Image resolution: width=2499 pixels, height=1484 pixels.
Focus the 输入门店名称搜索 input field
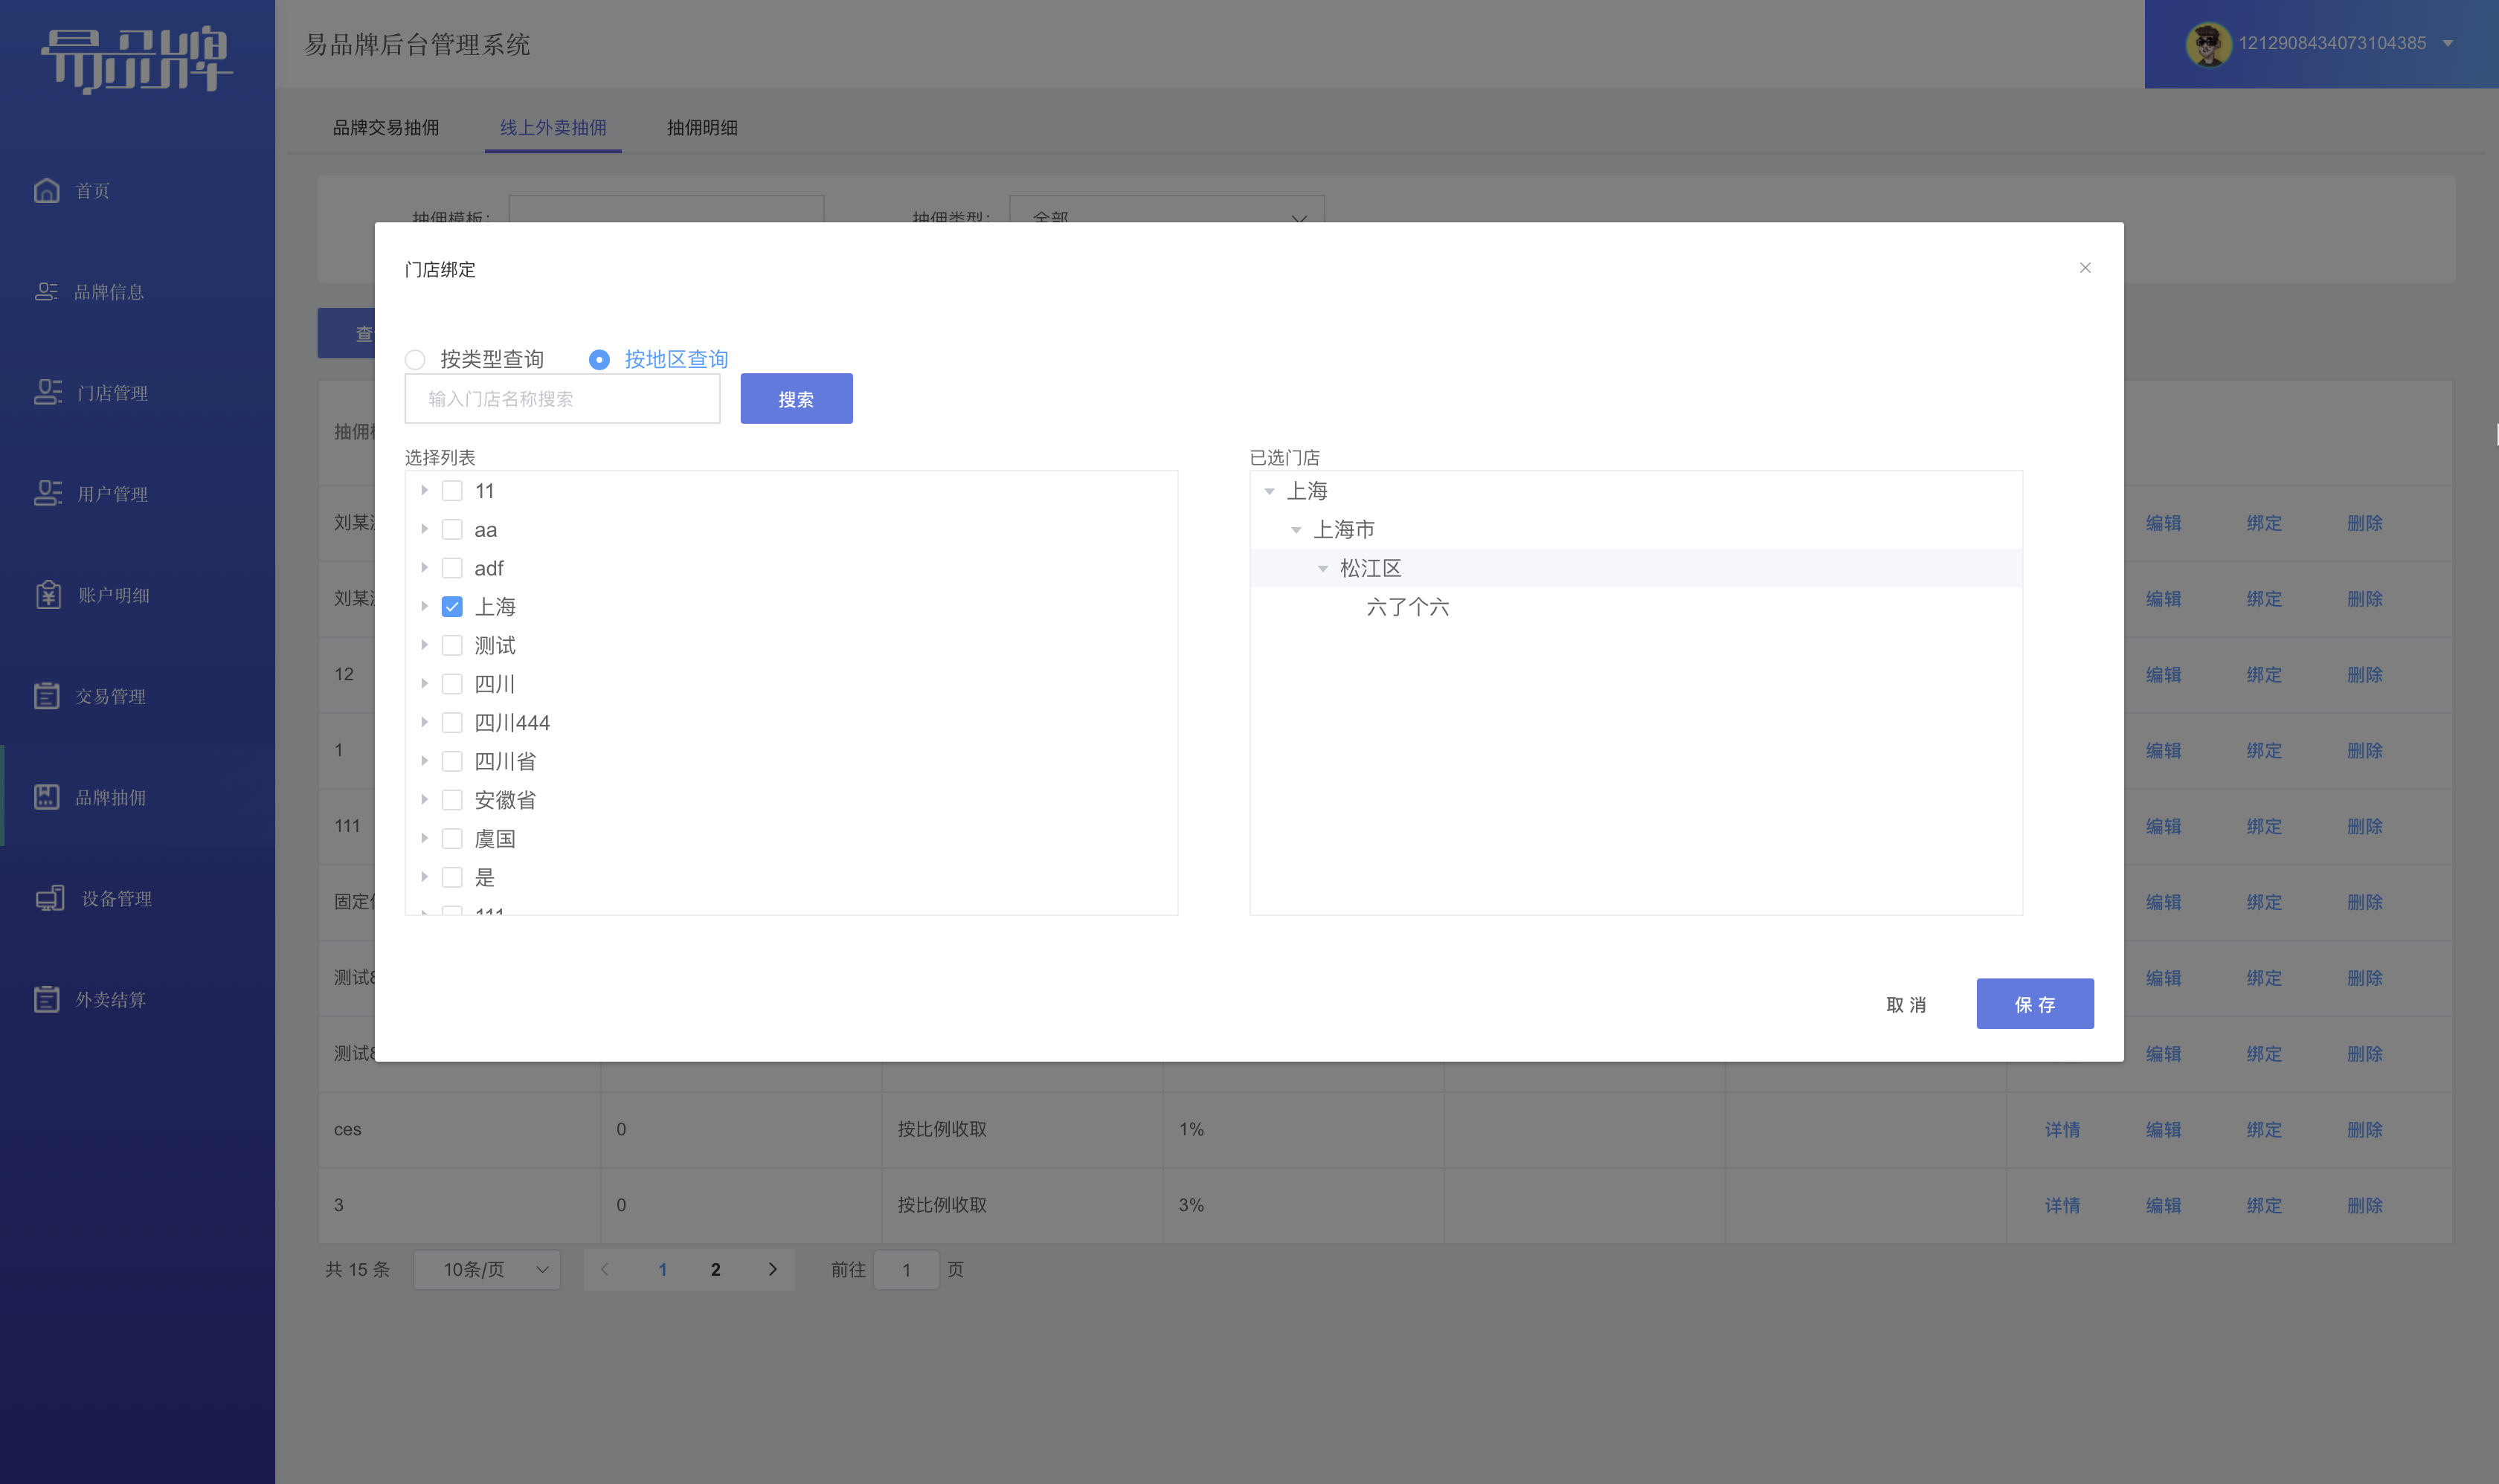(562, 399)
